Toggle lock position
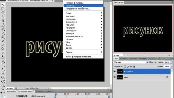Viewport: 174px width, 98px height. point(131,66)
